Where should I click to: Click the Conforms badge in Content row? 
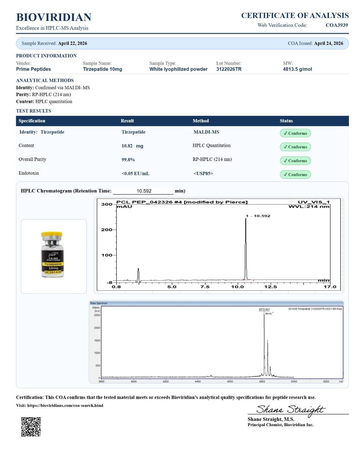pos(295,147)
